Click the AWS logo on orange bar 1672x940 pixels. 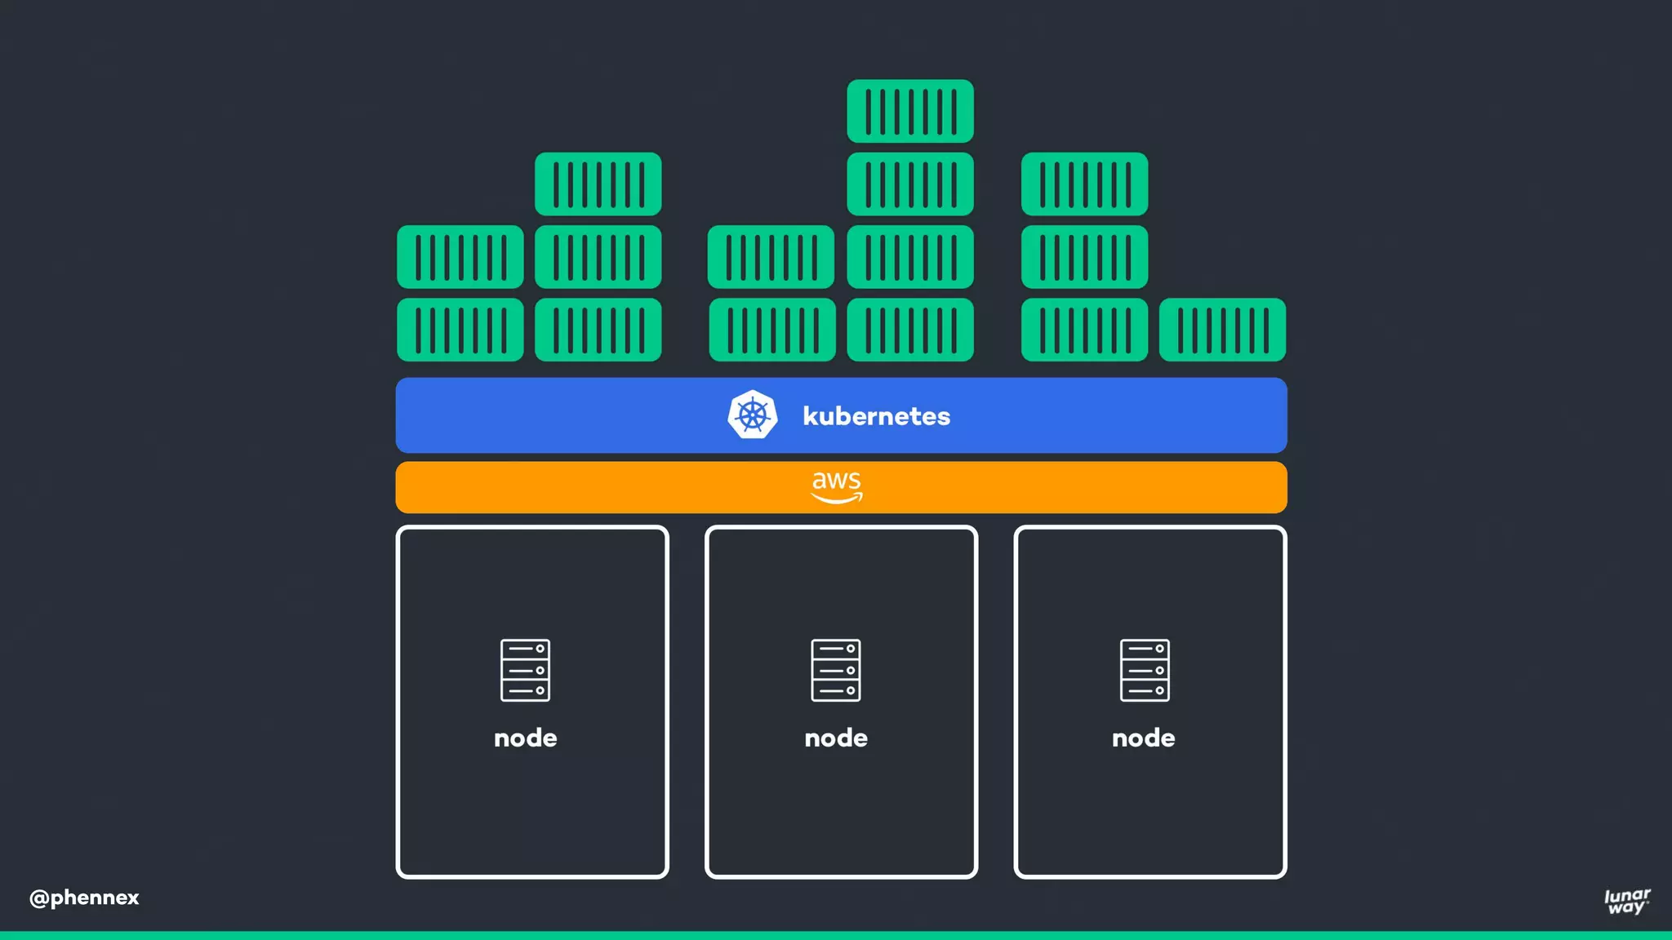(x=837, y=487)
